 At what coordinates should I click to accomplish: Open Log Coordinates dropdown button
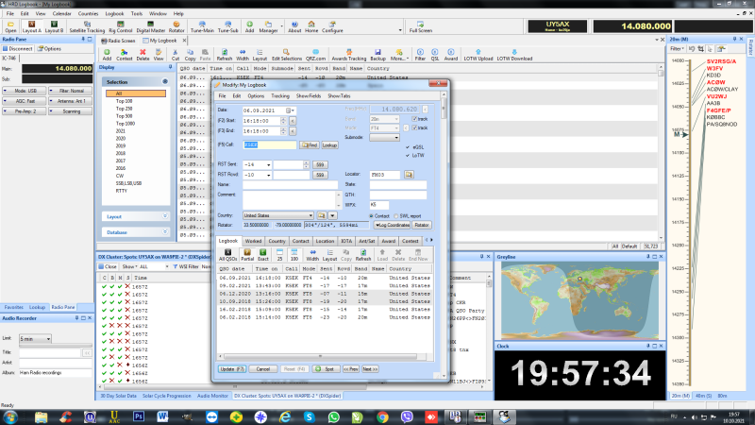(x=392, y=225)
